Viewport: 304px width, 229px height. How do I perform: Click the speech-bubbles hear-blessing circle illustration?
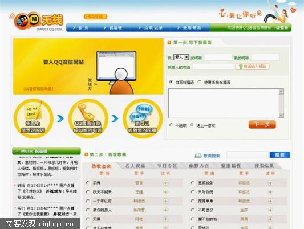143,118
